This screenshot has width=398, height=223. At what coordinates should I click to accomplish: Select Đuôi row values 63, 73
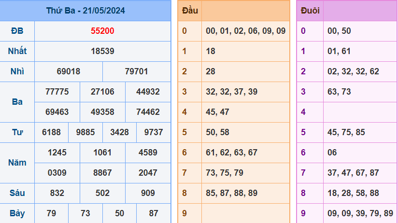[339, 92]
